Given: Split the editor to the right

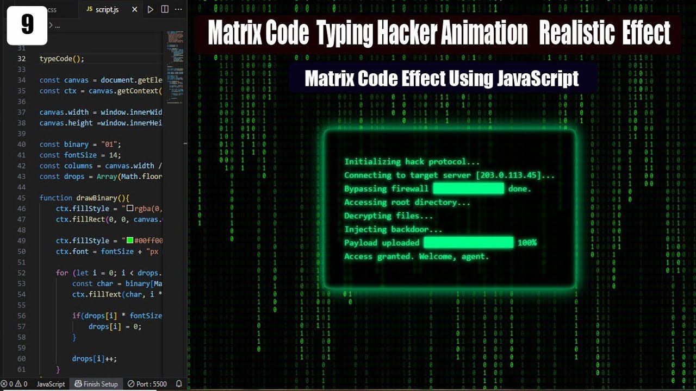Looking at the screenshot, I should pyautogui.click(x=165, y=9).
